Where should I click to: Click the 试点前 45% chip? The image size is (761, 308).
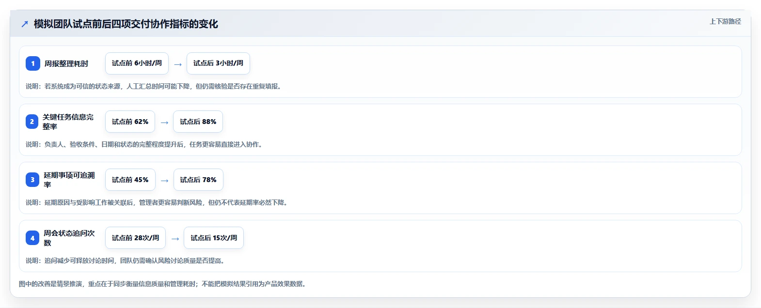[x=130, y=180]
